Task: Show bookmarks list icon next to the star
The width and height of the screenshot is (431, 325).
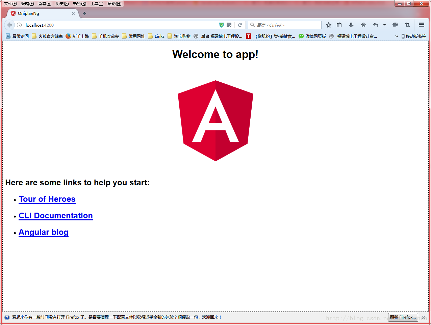Action: [339, 25]
